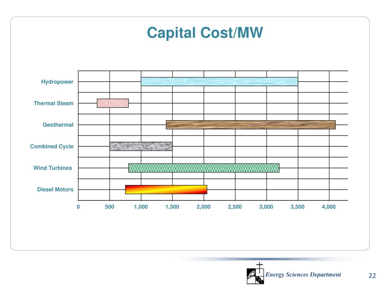Select the Combined Cycle axis label
The height and width of the screenshot is (285, 380).
[x=52, y=146]
